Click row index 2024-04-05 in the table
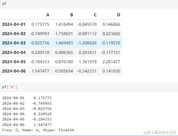Viewport: 178px width, 136px height. tap(14, 62)
